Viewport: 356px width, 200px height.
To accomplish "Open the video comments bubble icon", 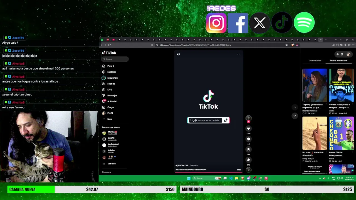I will [249, 139].
